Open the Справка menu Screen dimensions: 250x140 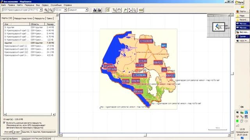(68, 5)
